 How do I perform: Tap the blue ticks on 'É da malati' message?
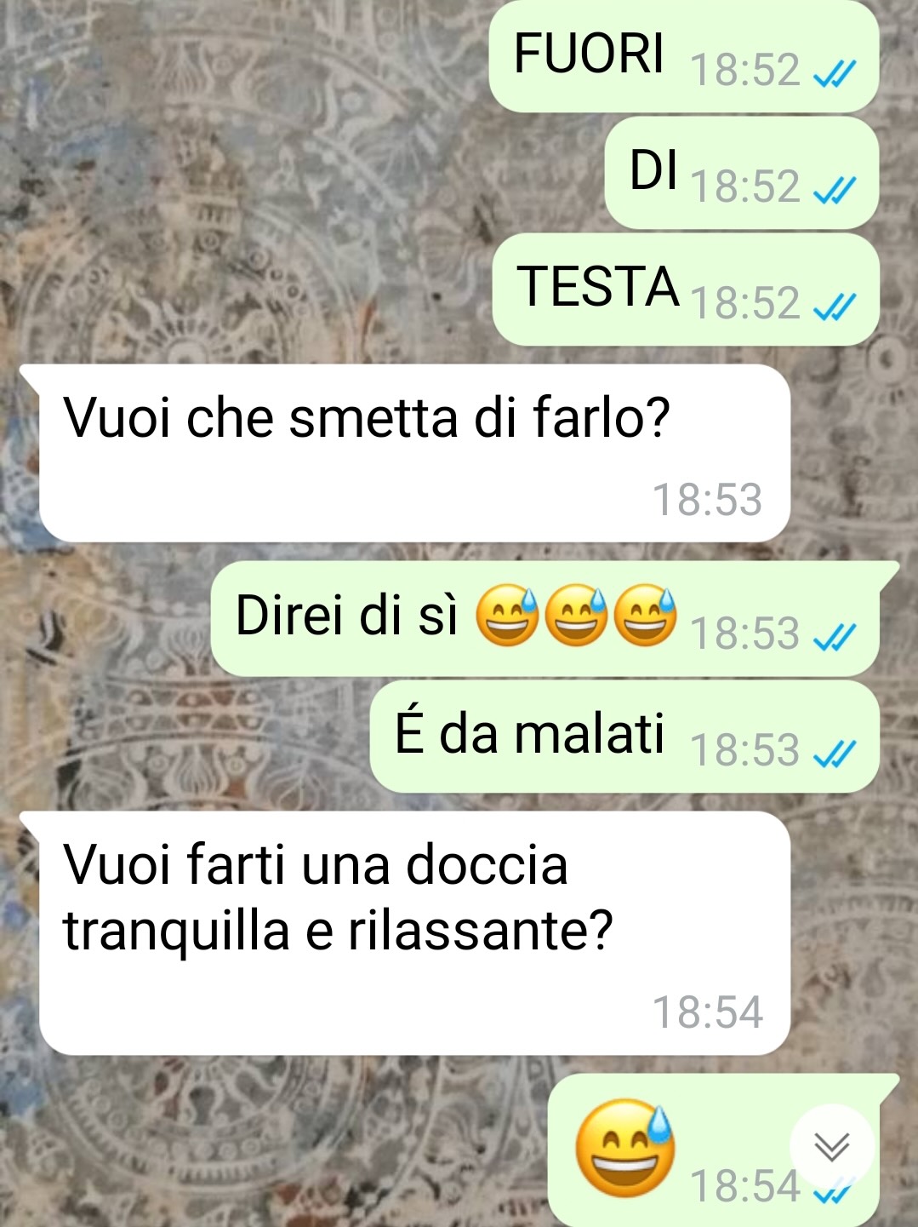click(834, 755)
